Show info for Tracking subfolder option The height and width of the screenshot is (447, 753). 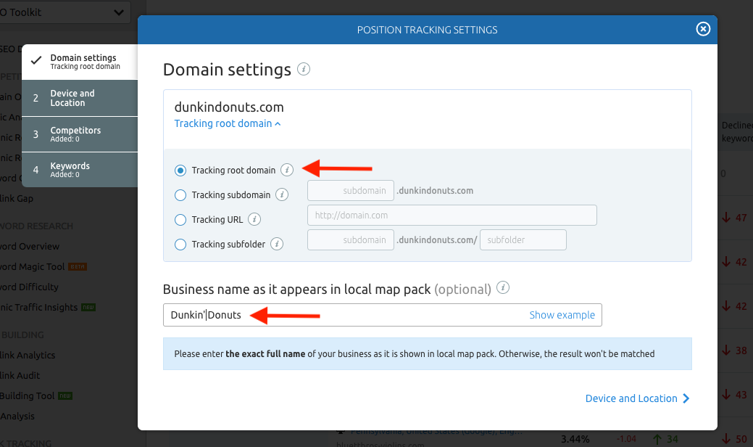click(x=277, y=244)
